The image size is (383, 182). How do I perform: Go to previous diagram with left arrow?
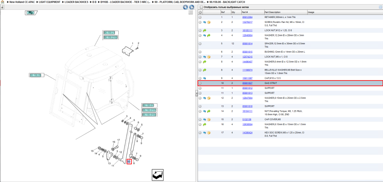click(186, 7)
